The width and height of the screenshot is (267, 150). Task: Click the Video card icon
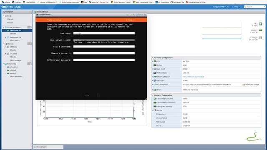point(155,80)
